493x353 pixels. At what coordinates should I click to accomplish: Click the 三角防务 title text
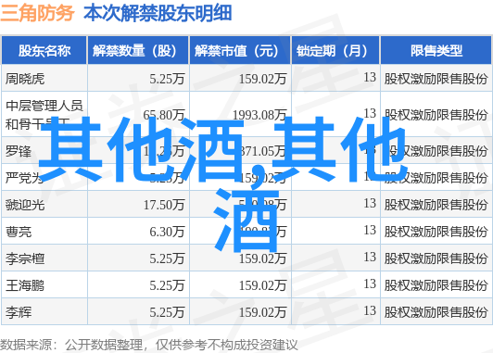(37, 14)
